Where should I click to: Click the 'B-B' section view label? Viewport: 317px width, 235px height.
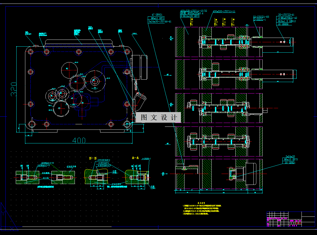pyautogui.click(x=93, y=158)
